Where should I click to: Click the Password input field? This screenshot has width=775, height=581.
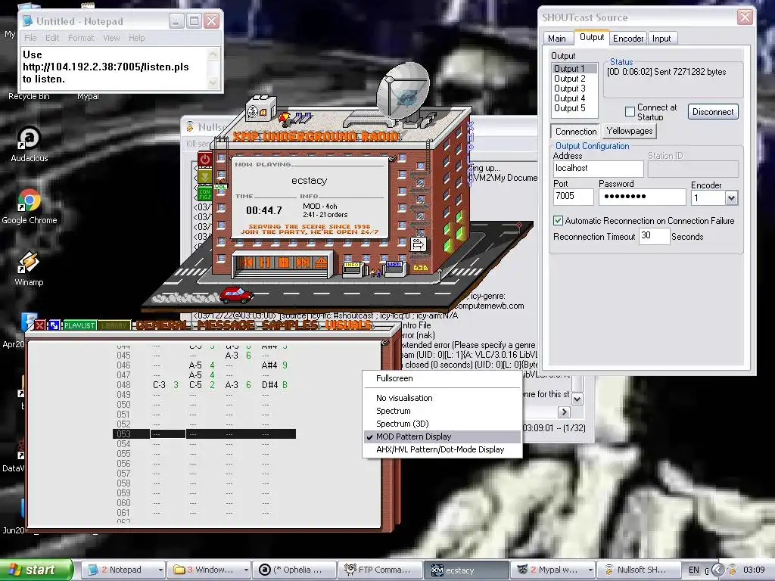point(642,197)
